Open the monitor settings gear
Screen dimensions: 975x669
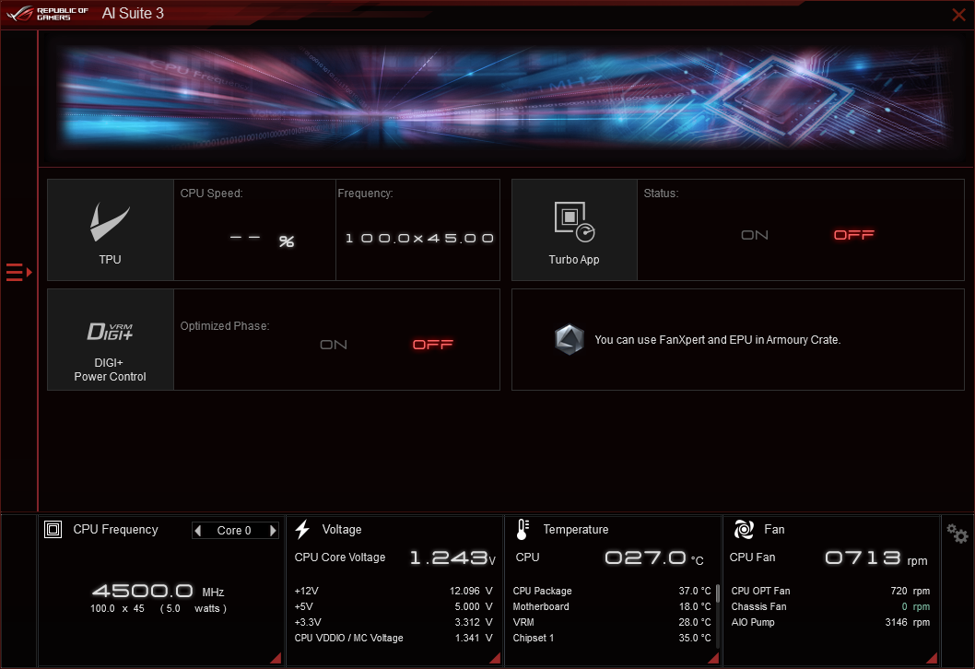(x=957, y=534)
